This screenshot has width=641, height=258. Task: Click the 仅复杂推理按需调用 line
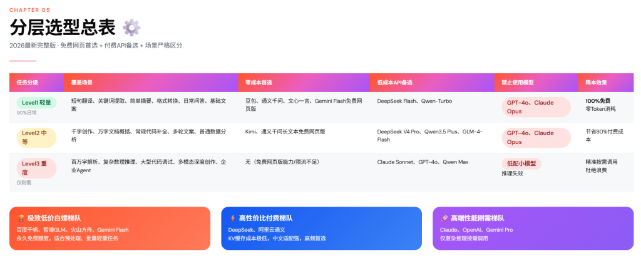(x=464, y=239)
